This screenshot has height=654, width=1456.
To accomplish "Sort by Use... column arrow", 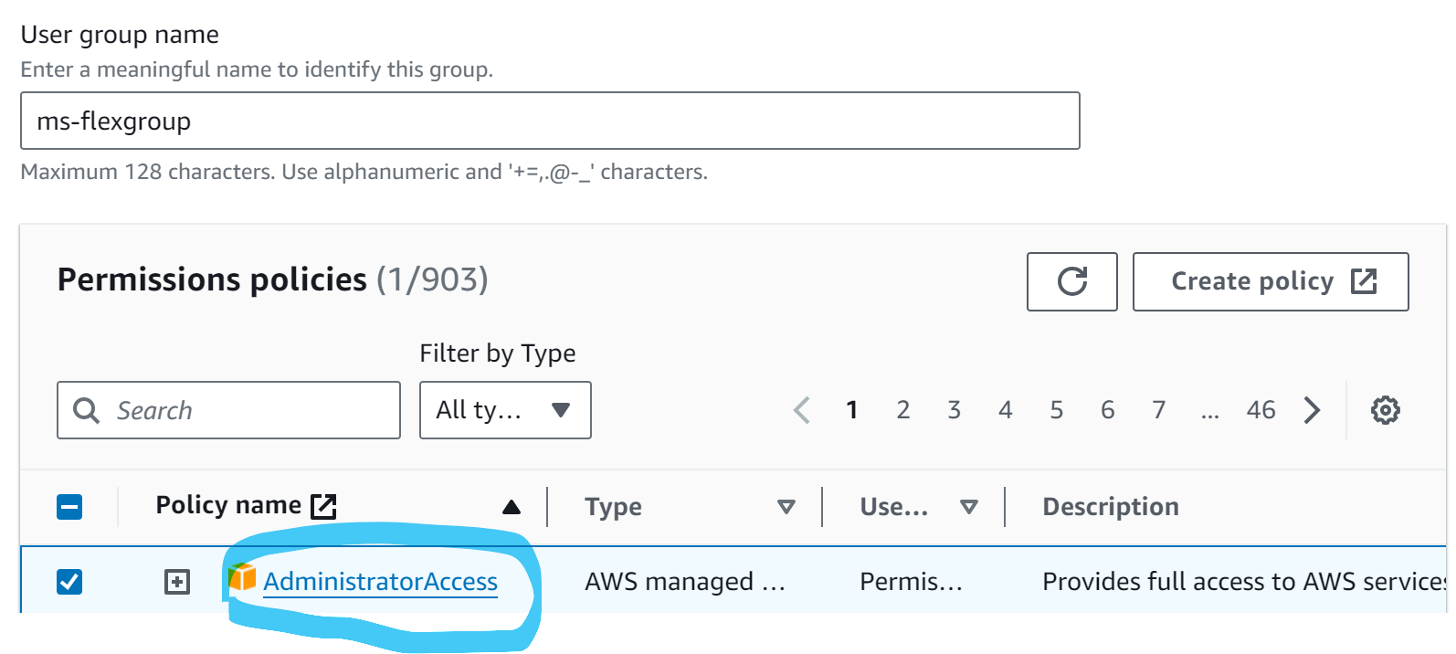I will (969, 507).
